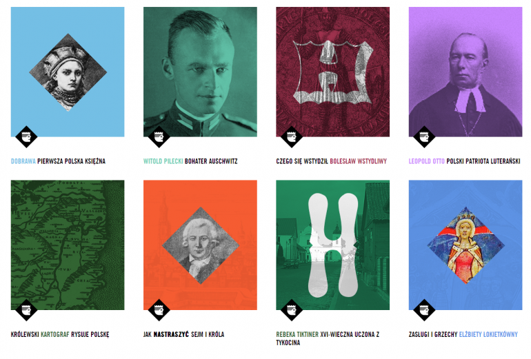Click the crest badge on Leopold Otto card
The height and width of the screenshot is (359, 531).
click(424, 136)
